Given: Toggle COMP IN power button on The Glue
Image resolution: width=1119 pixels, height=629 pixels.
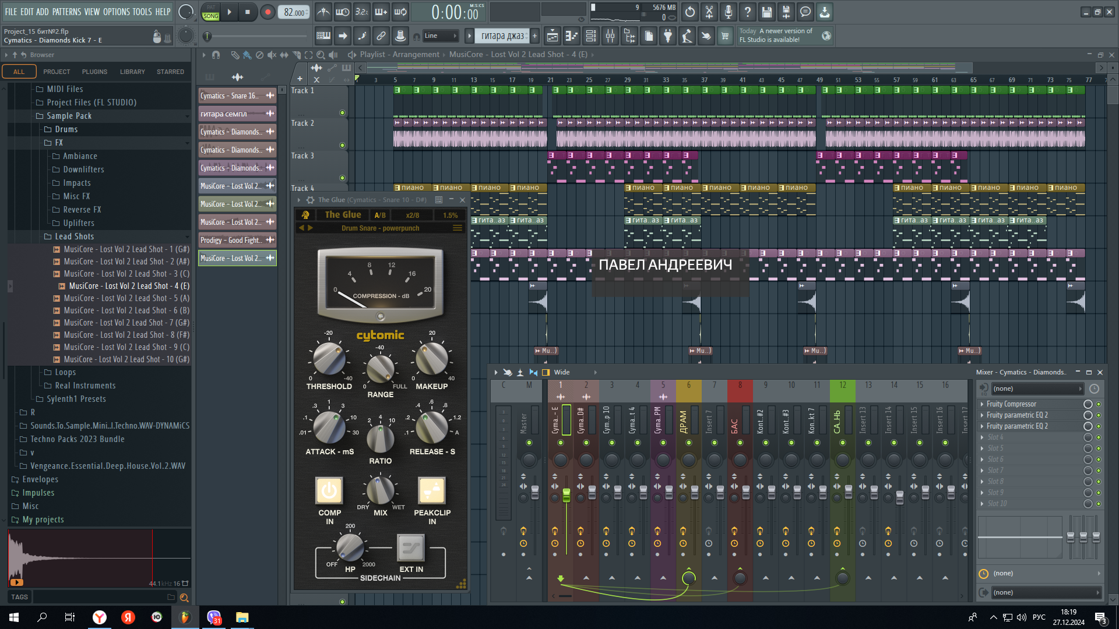Looking at the screenshot, I should [x=329, y=490].
